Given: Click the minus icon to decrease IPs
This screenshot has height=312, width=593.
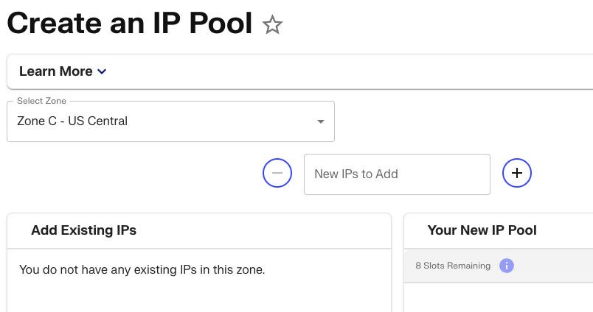Looking at the screenshot, I should coord(277,173).
